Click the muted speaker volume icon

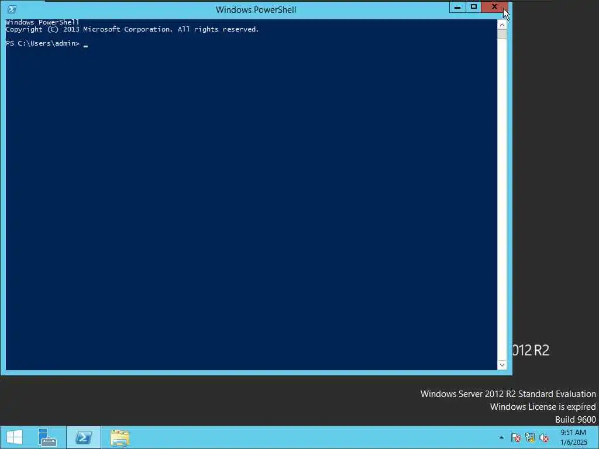click(x=544, y=437)
